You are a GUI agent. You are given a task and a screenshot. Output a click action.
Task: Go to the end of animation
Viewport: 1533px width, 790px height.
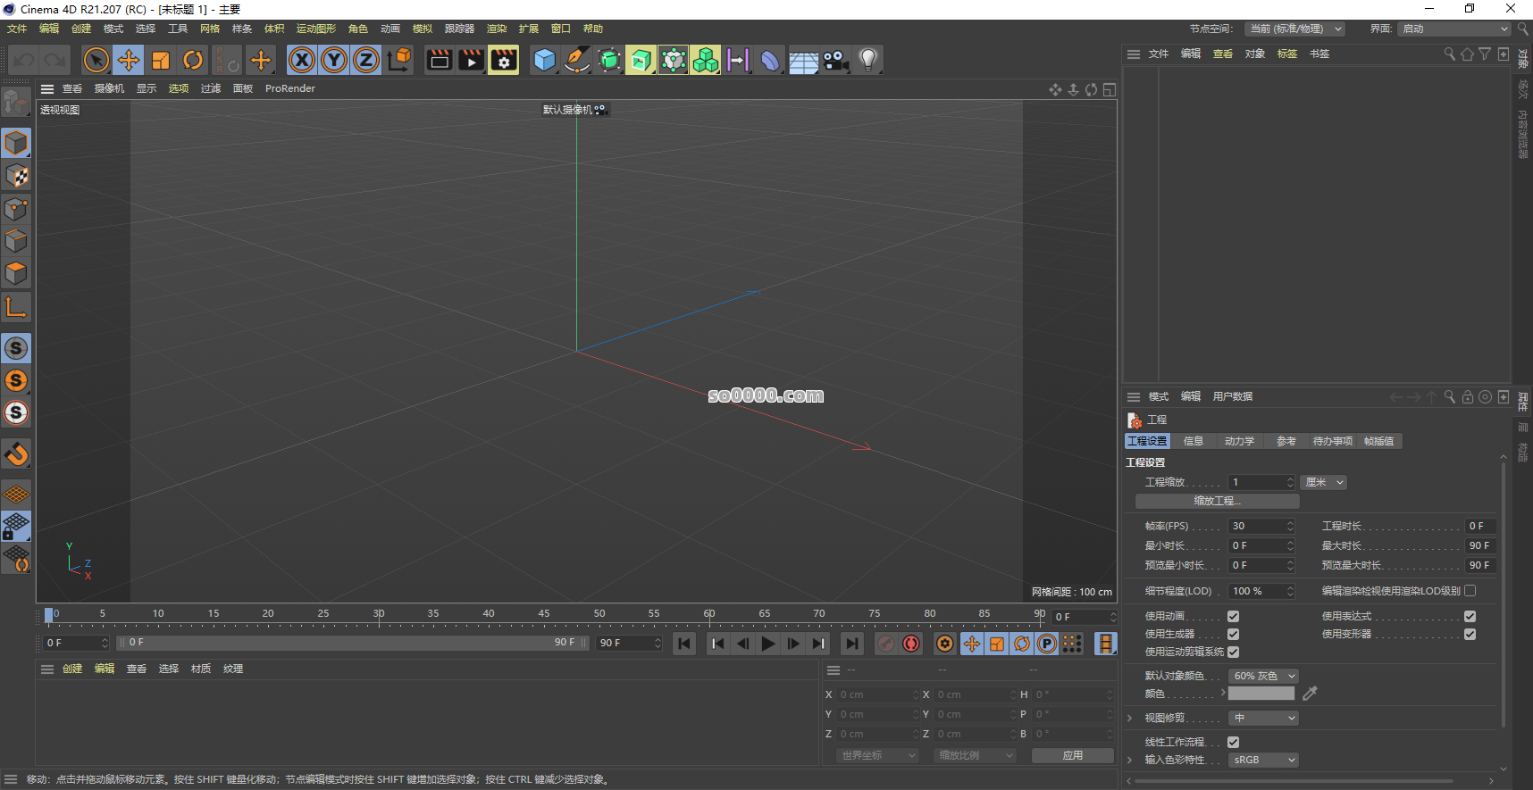(x=852, y=644)
